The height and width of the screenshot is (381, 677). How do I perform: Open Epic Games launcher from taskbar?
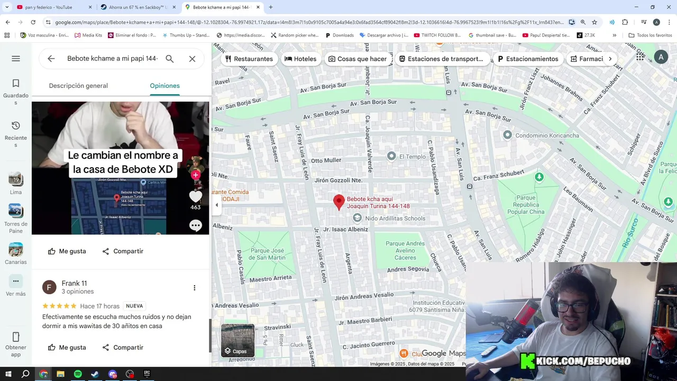click(147, 374)
